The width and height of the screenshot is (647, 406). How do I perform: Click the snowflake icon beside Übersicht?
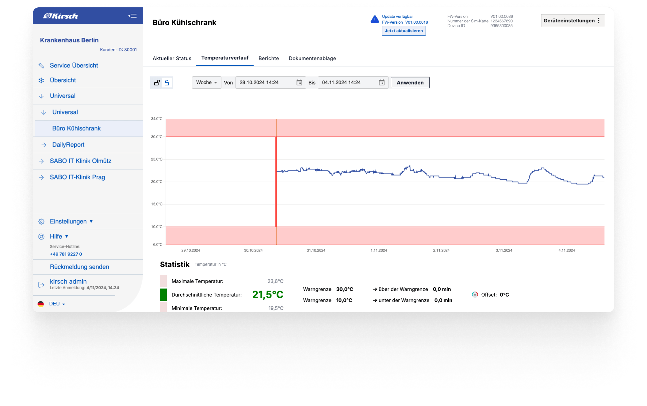tap(41, 80)
